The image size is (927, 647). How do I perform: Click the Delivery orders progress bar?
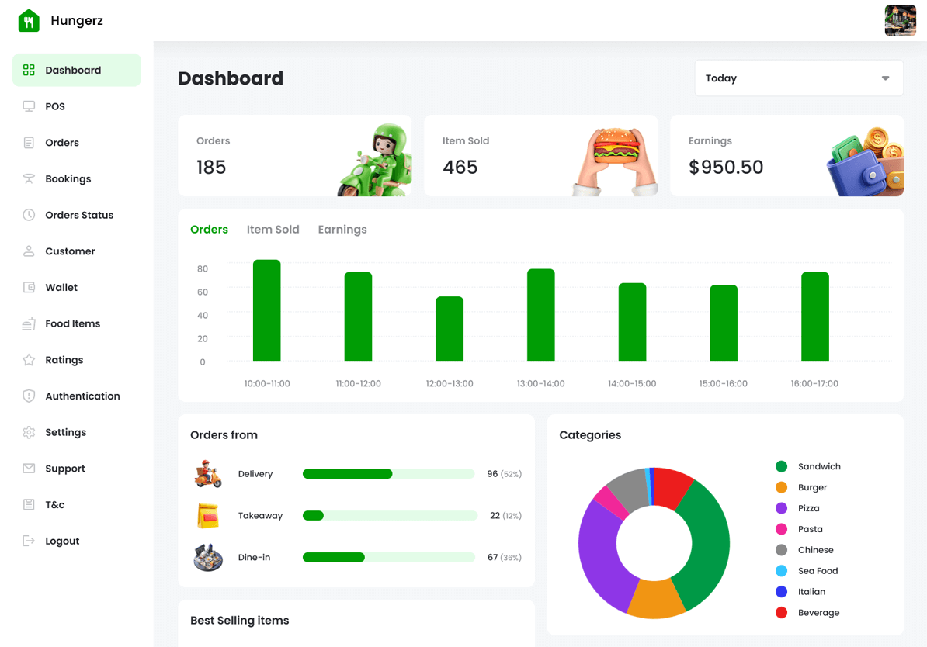388,474
